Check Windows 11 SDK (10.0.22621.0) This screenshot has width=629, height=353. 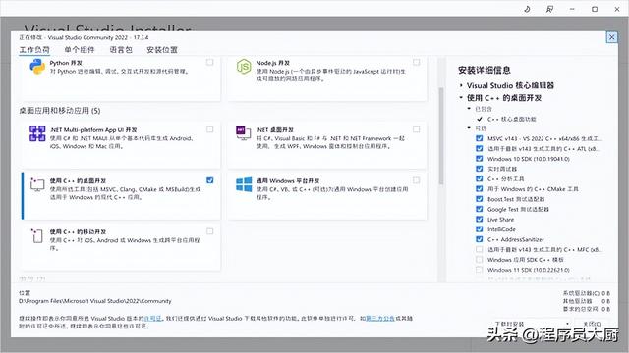coord(479,270)
